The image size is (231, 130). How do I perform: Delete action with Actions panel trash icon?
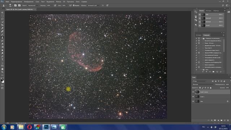(221, 71)
